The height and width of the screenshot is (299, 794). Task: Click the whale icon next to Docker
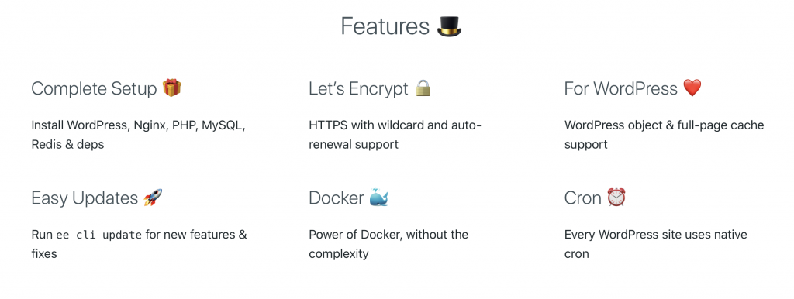[x=378, y=198]
